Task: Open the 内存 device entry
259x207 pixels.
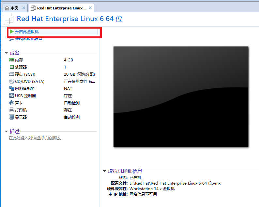Action: tap(19, 60)
